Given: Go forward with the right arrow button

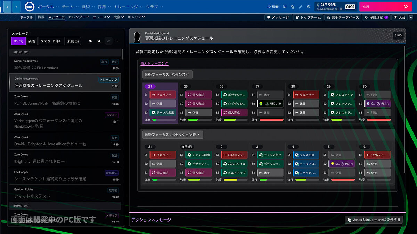Looking at the screenshot, I should click(x=17, y=6).
